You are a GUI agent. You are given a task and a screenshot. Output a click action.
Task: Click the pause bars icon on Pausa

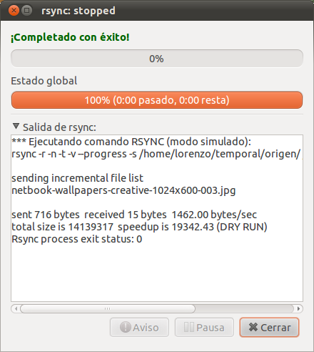point(189,327)
